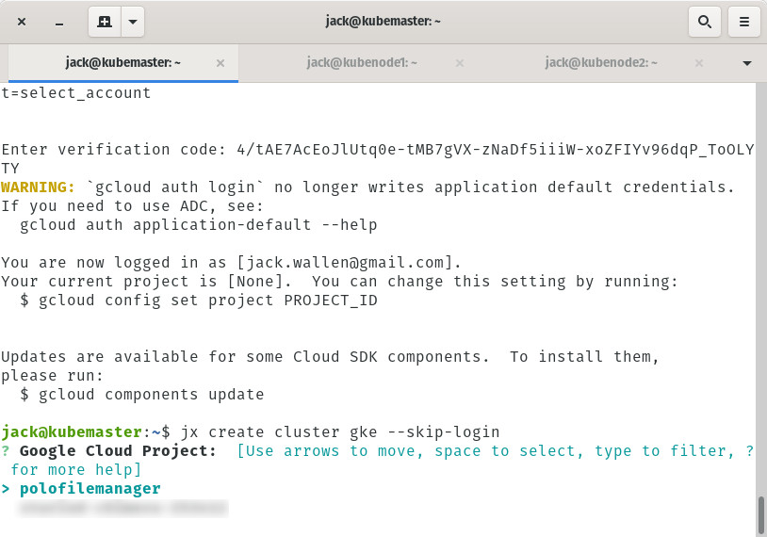The width and height of the screenshot is (767, 537).
Task: Click the jx create cluster command line
Action: 339,431
